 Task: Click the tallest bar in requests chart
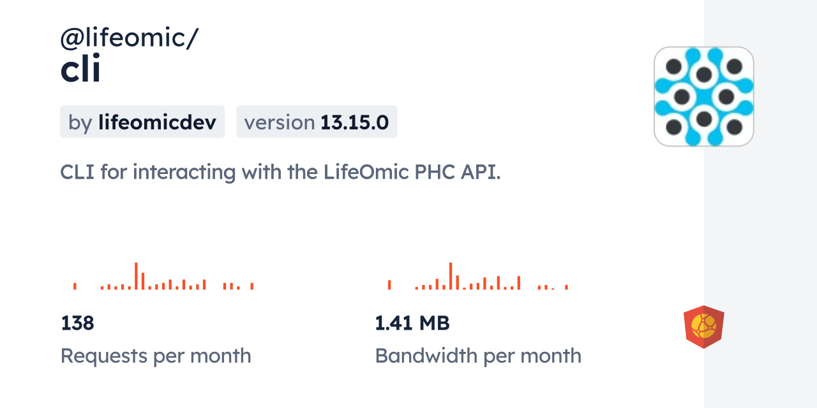coord(136,276)
